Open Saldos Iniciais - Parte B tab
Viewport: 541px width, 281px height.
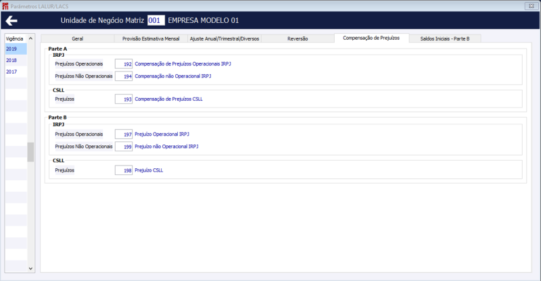445,39
